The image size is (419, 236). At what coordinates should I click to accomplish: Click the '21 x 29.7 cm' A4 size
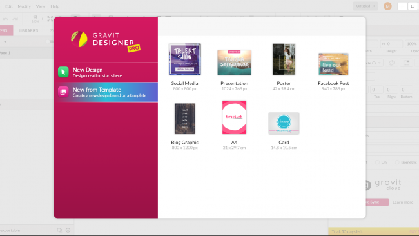point(235,148)
